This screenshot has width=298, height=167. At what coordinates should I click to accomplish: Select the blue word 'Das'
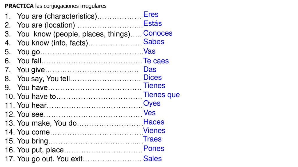[x=150, y=69]
